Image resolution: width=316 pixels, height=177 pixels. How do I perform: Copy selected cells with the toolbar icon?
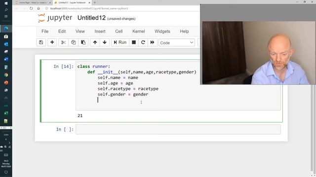(x=73, y=42)
